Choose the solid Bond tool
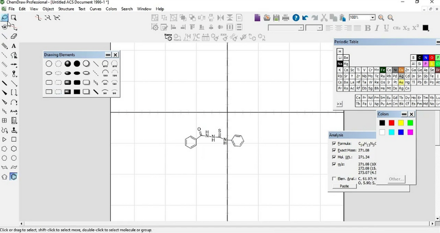440x233 pixels. point(4,36)
